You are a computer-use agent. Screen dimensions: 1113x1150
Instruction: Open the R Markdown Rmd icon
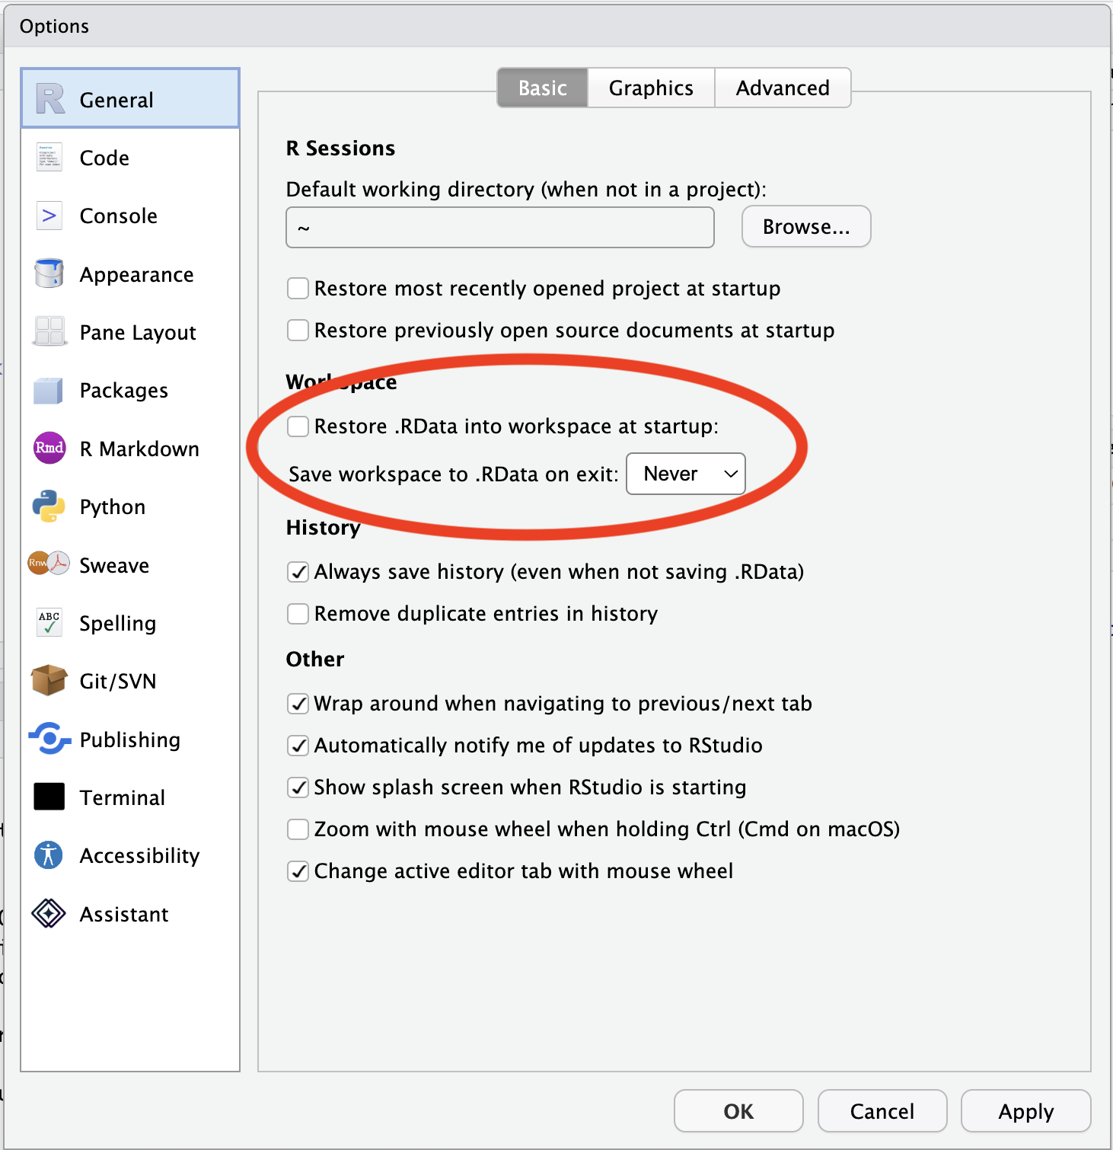point(49,448)
